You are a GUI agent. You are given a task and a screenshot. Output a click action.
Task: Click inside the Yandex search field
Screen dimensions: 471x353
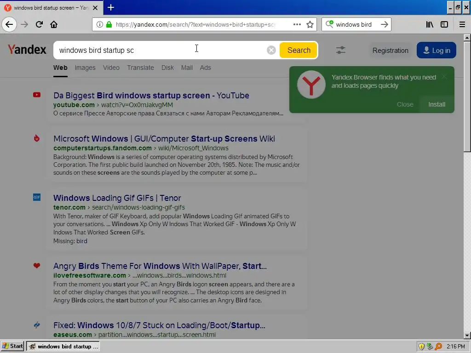[x=162, y=50]
